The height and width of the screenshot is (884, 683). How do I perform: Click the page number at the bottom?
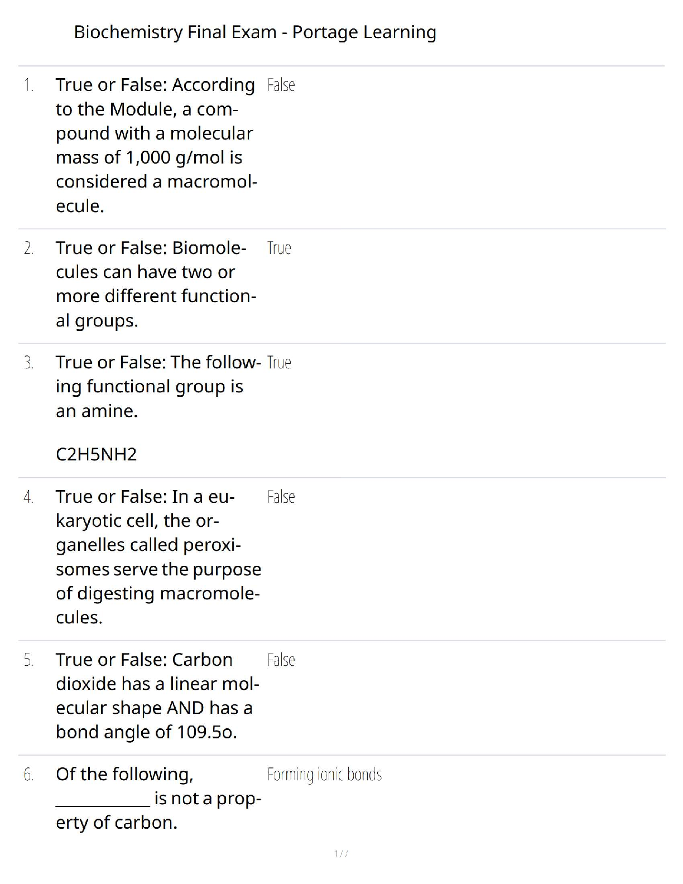pyautogui.click(x=341, y=854)
